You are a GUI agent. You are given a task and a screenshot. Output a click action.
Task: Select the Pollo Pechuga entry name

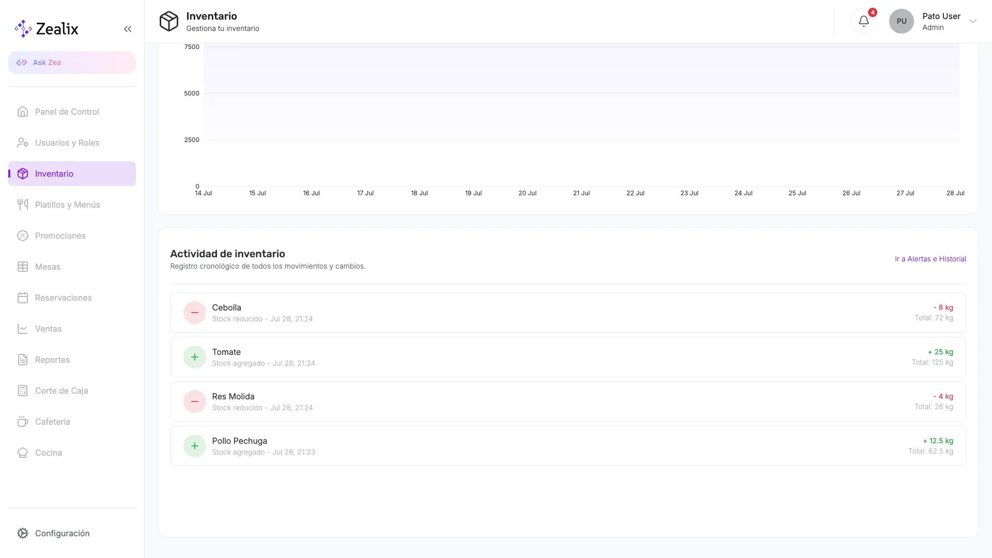click(x=239, y=441)
